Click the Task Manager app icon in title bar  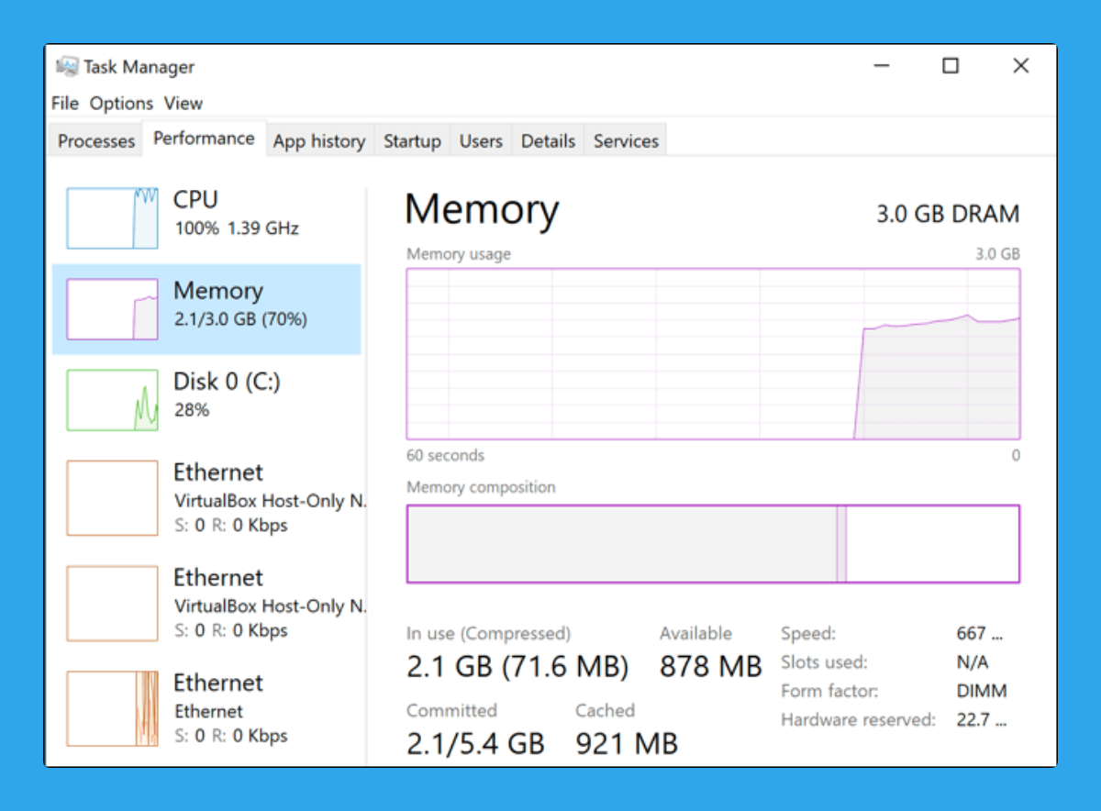pos(67,67)
